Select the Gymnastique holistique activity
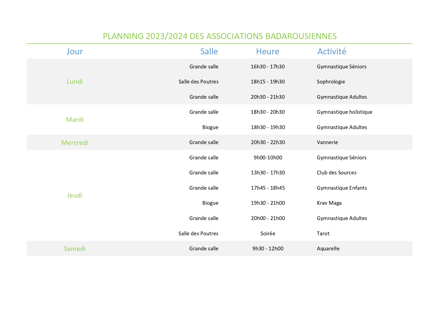The height and width of the screenshot is (311, 440). 344,112
